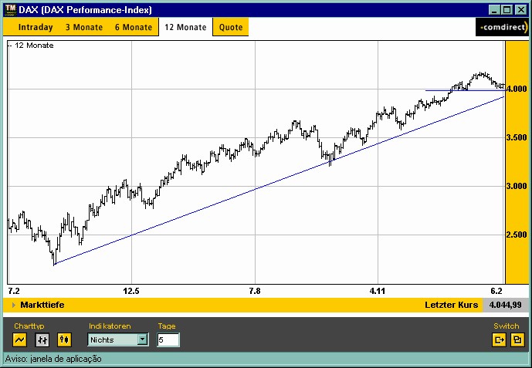The height and width of the screenshot is (368, 532).
Task: Click the comdirect logo link
Action: (502, 27)
